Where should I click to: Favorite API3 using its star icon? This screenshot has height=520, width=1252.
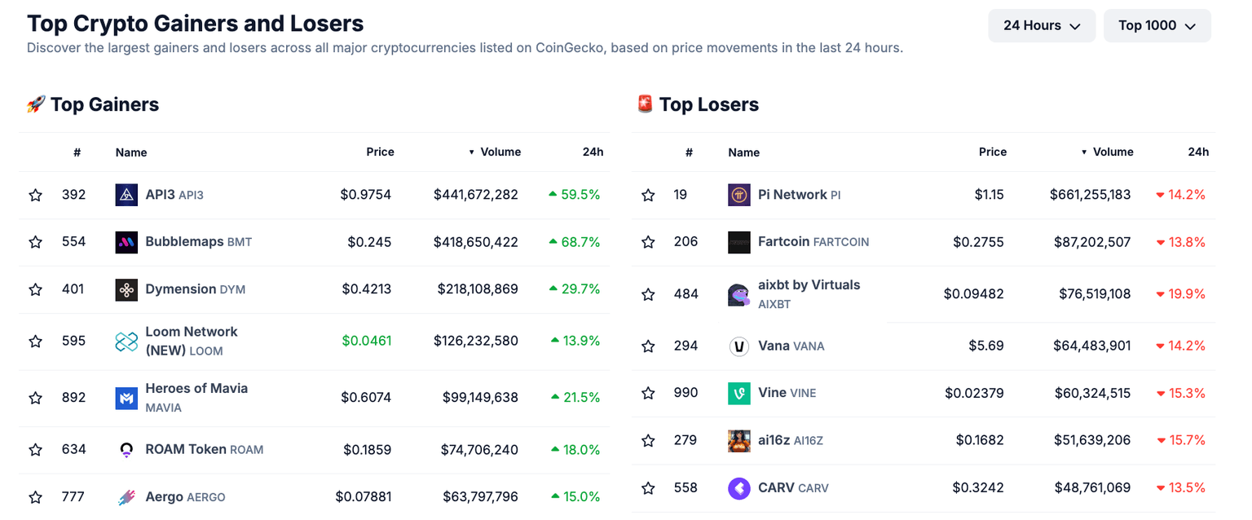coord(35,194)
